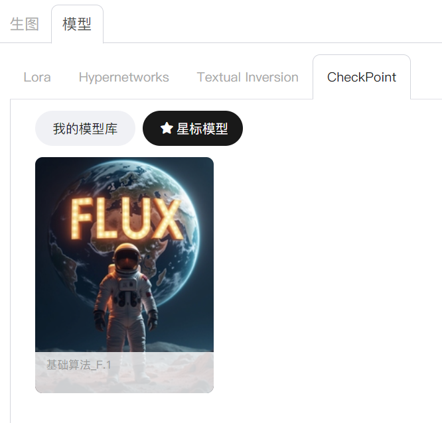This screenshot has height=423, width=442.
Task: Click the star icon in 星标模型
Action: (x=167, y=128)
